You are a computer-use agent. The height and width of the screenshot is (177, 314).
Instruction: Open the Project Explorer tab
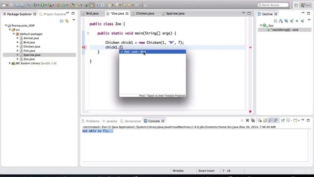(53, 14)
